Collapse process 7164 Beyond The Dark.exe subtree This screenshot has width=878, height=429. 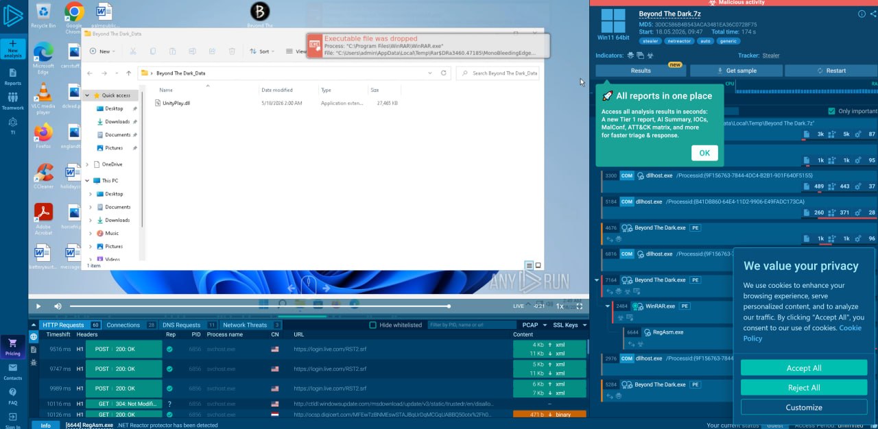(596, 280)
